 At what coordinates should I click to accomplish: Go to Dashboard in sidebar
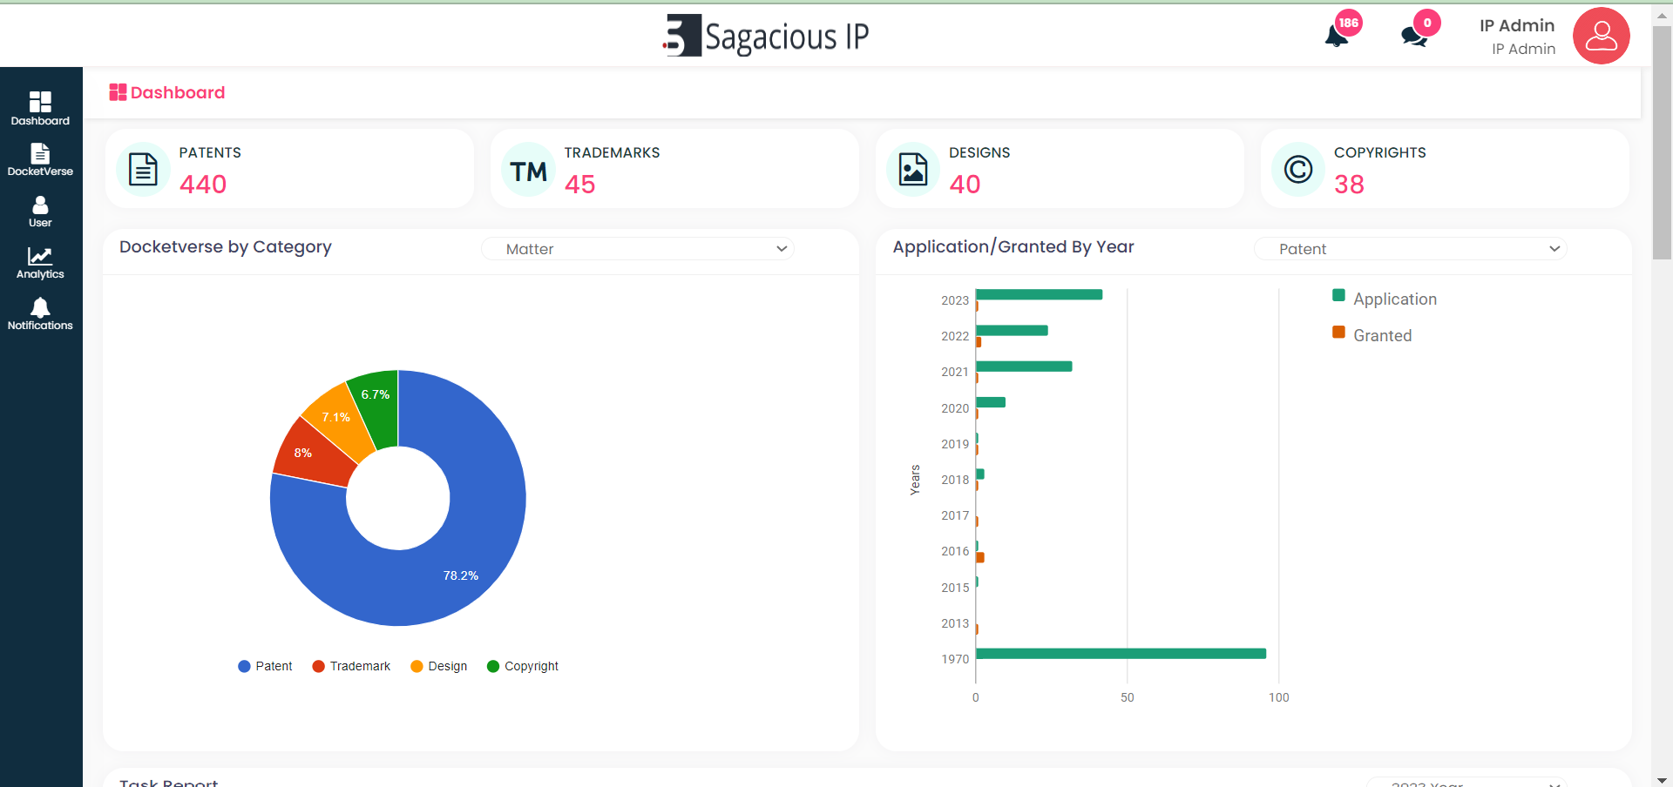[40, 109]
